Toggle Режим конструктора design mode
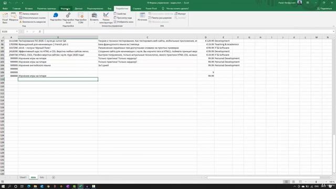This screenshot has height=189, width=336. click(106, 18)
